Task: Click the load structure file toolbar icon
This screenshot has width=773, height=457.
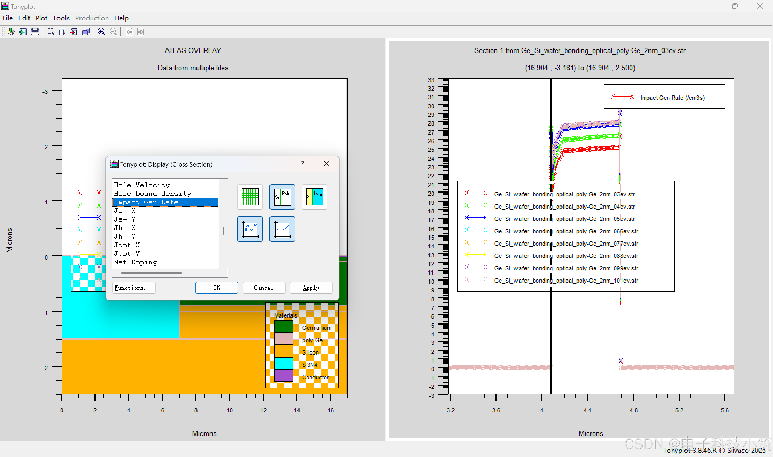Action: pyautogui.click(x=11, y=32)
